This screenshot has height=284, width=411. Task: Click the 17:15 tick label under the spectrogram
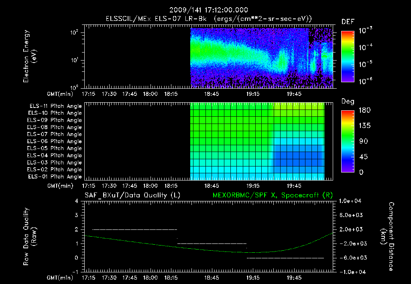[89, 94]
